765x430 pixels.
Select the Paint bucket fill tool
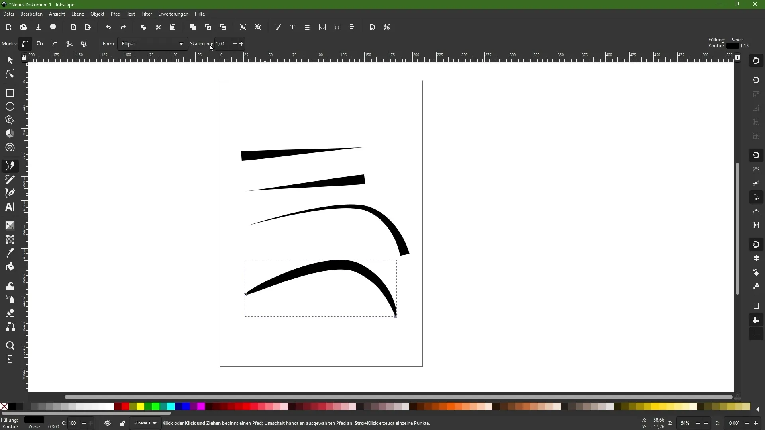point(10,267)
